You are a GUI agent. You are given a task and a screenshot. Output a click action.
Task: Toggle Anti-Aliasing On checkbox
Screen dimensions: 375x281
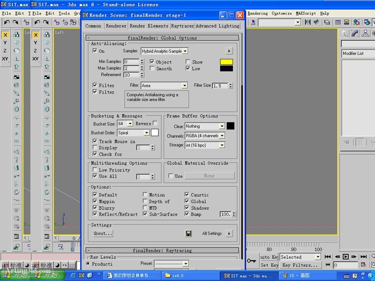[x=95, y=51]
